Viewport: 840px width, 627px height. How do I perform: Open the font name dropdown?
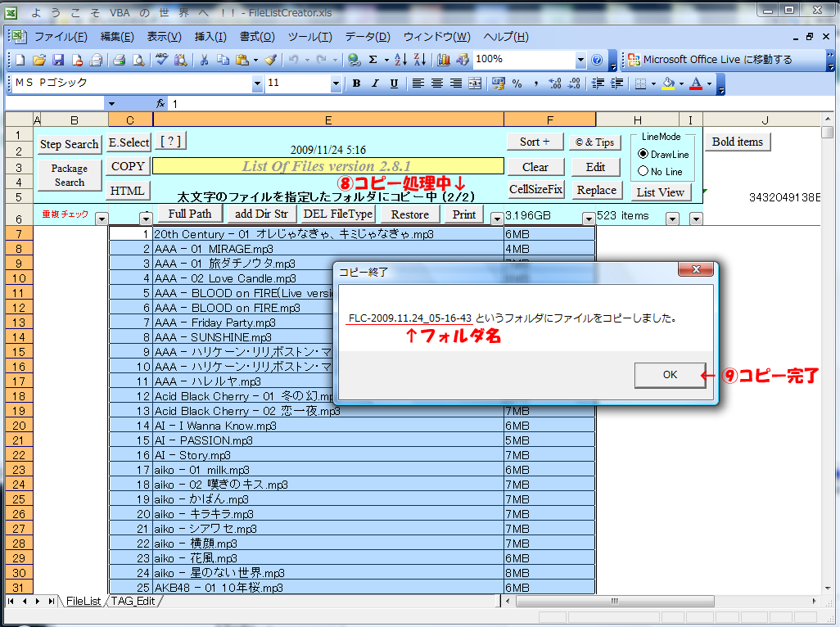(x=258, y=83)
